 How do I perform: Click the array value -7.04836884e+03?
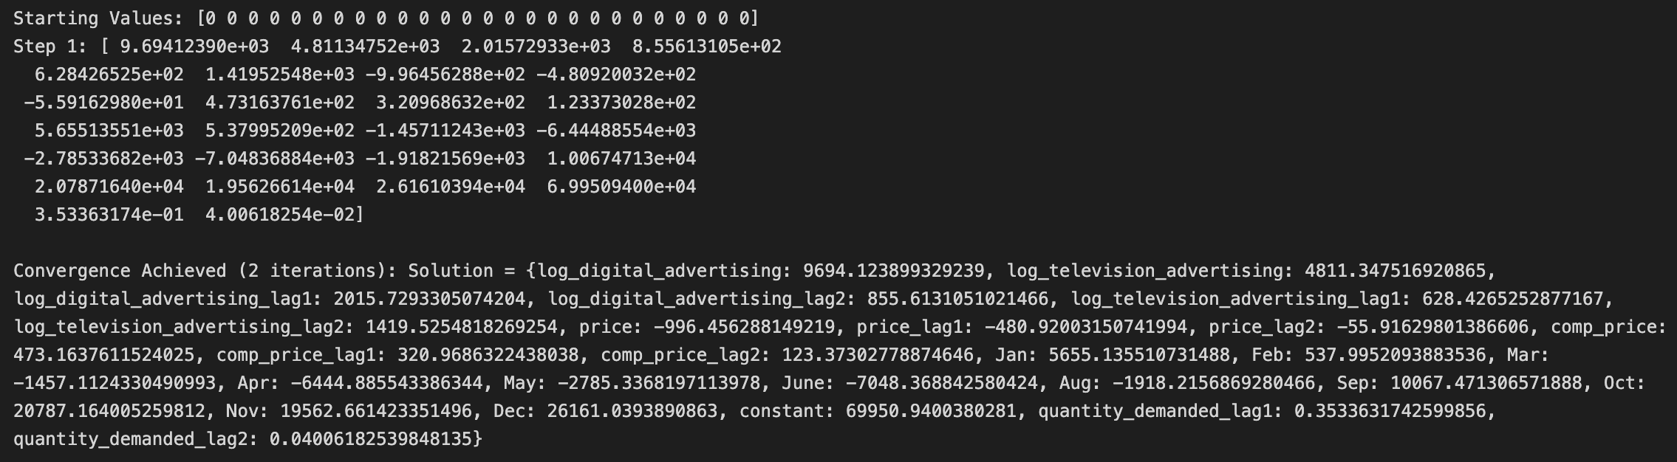tap(274, 159)
